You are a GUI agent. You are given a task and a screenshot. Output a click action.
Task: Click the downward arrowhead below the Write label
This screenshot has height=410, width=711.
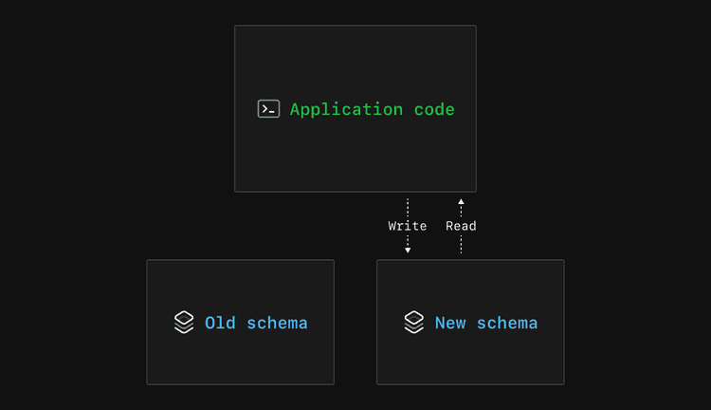coord(408,250)
